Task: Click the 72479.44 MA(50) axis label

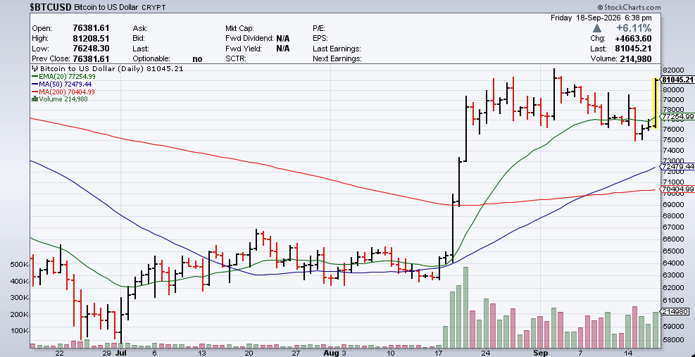Action: click(x=677, y=167)
